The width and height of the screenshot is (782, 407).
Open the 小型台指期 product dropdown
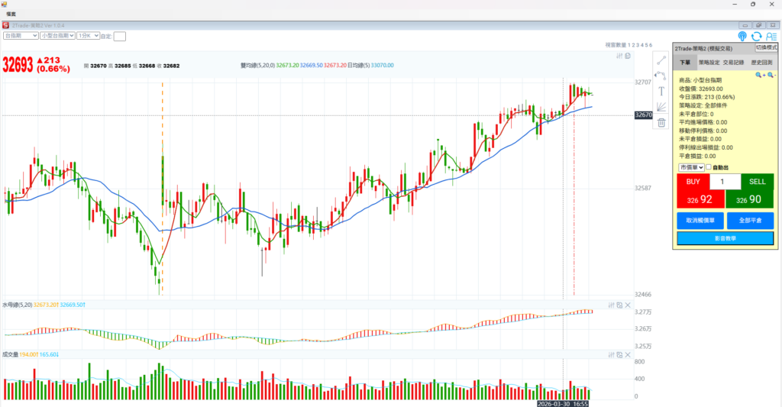57,35
